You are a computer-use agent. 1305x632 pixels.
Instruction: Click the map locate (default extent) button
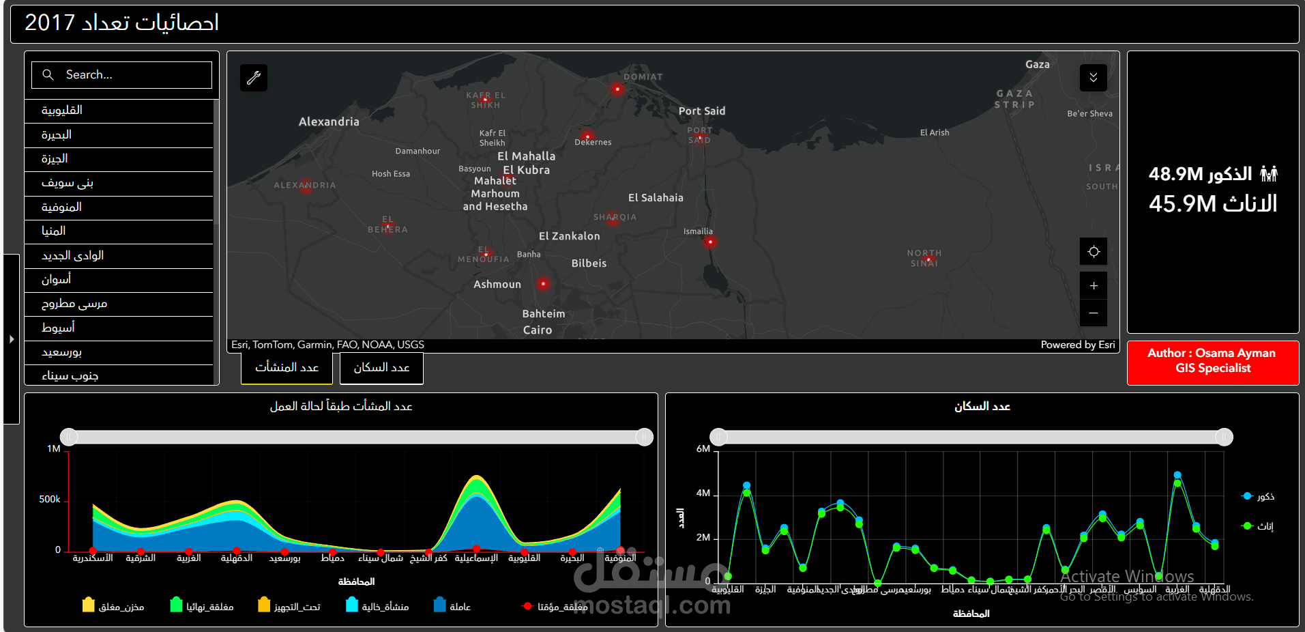tap(1094, 252)
